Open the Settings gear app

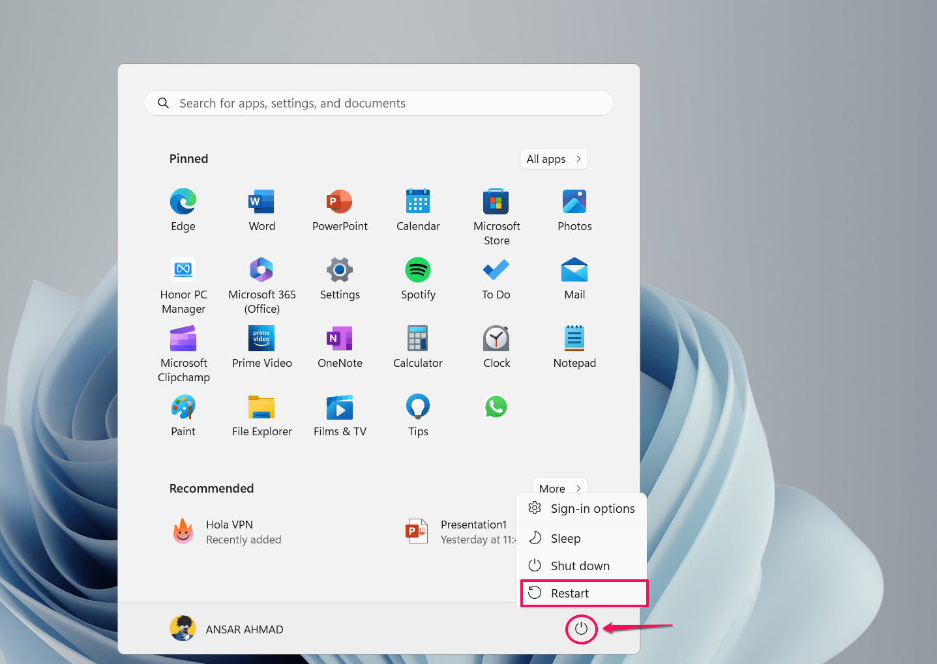(x=340, y=278)
